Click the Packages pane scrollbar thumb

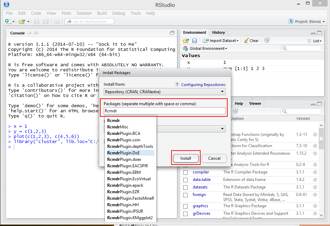(x=321, y=139)
